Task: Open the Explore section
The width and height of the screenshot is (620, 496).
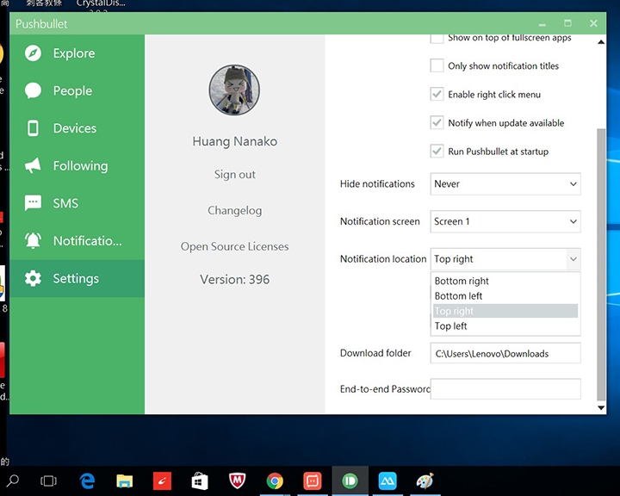Action: coord(77,53)
